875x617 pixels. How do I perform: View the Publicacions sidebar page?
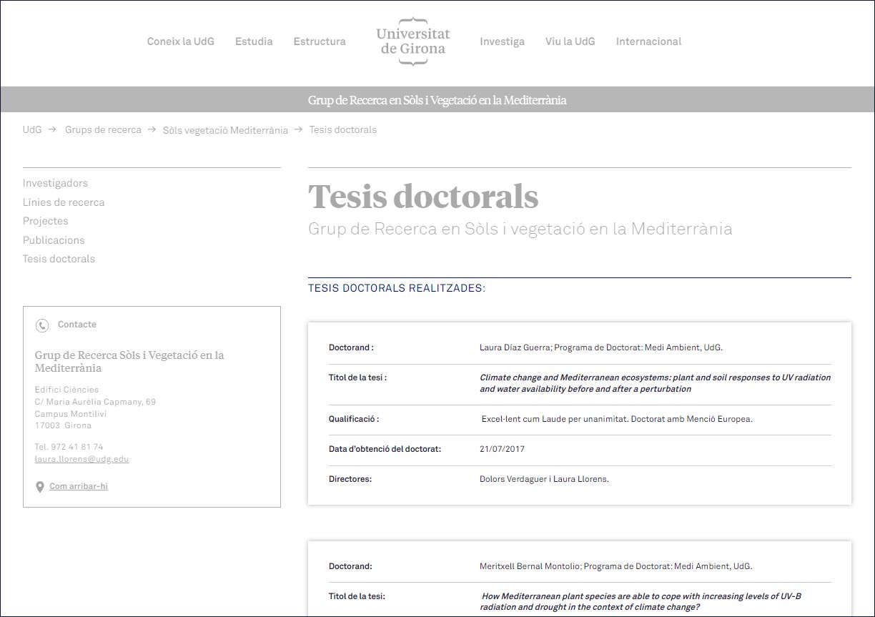54,240
